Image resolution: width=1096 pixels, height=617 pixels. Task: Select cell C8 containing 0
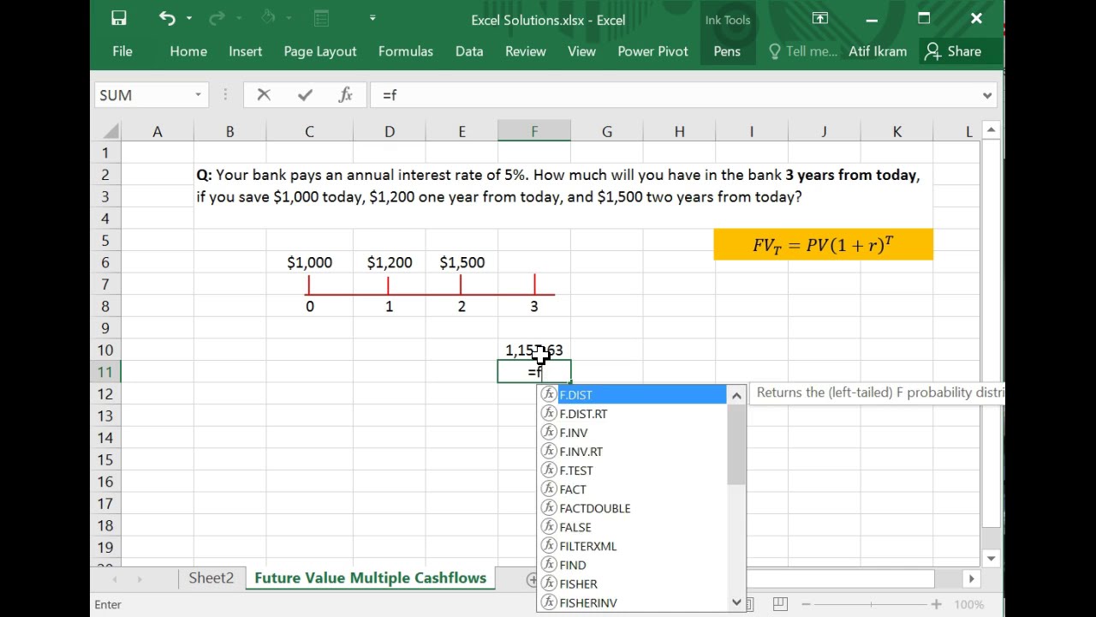point(309,306)
